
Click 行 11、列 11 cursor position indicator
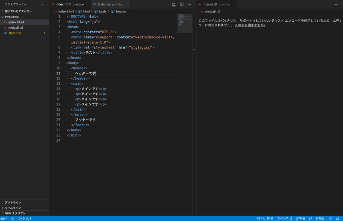tap(265, 218)
